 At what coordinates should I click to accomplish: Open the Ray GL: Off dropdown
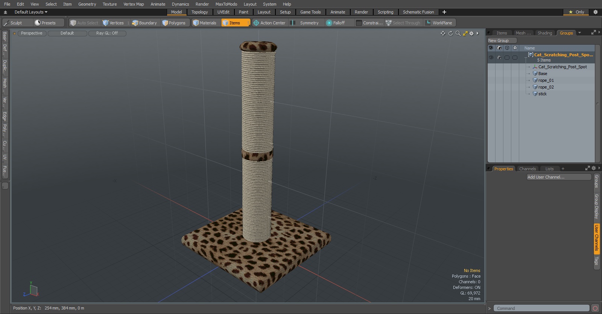(x=107, y=33)
